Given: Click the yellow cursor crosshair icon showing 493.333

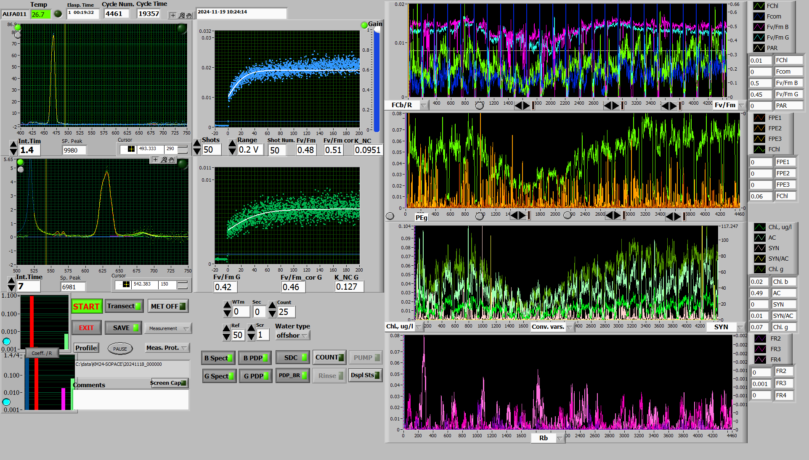Looking at the screenshot, I should click(x=131, y=149).
